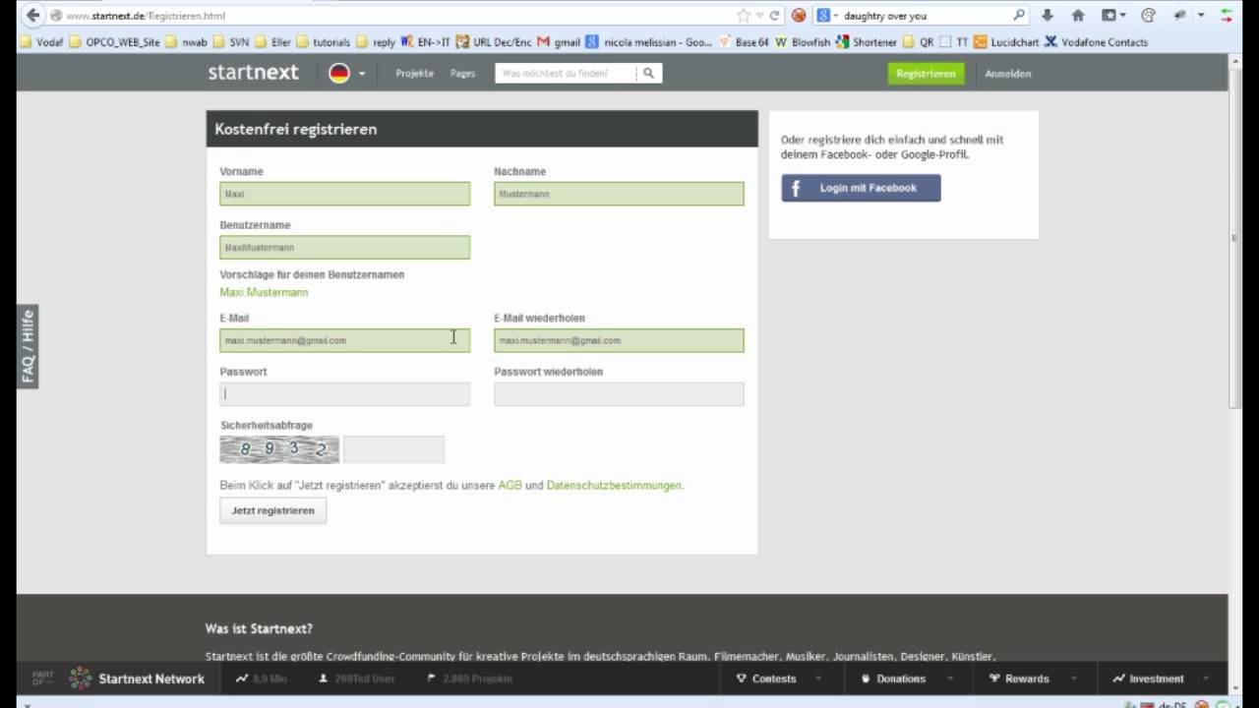Open the FAQ / Hilfe side tab
The height and width of the screenshot is (708, 1259).
[x=27, y=346]
